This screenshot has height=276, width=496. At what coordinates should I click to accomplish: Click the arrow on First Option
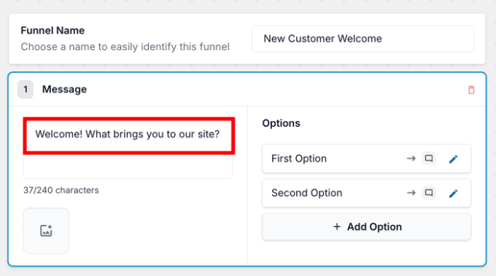[411, 159]
